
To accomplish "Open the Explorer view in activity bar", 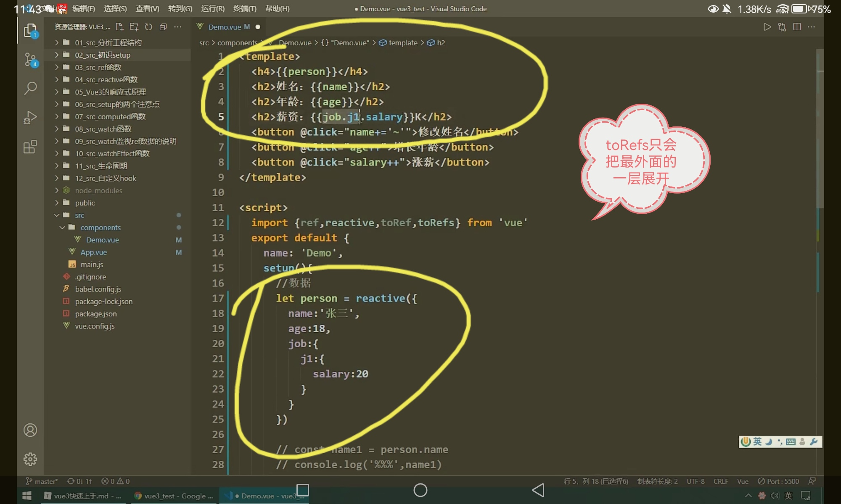I will (30, 31).
